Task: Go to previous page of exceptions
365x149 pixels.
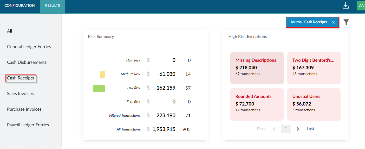Action: (274, 129)
